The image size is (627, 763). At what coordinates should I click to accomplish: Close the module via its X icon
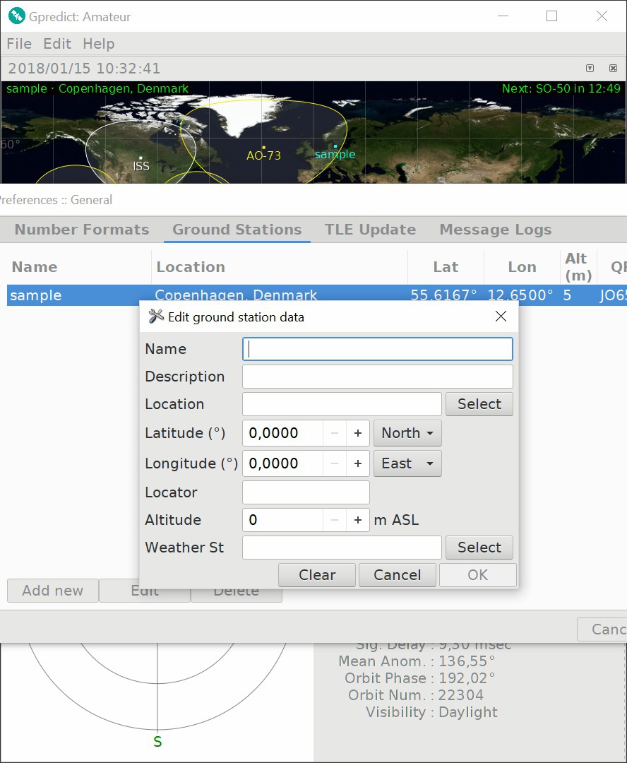pyautogui.click(x=613, y=68)
